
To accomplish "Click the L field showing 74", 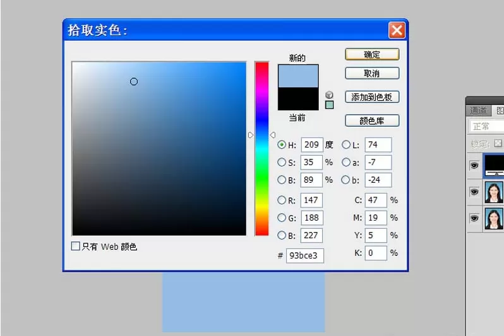I will [378, 145].
